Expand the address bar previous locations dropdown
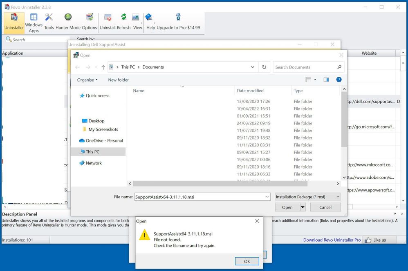This screenshot has height=271, width=408. tap(252, 67)
